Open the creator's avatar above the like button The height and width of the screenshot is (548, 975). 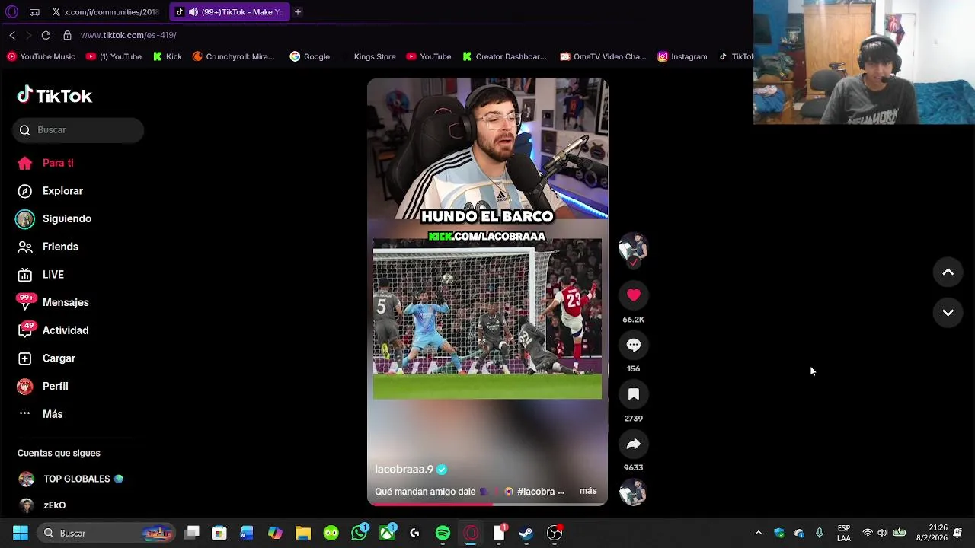633,248
